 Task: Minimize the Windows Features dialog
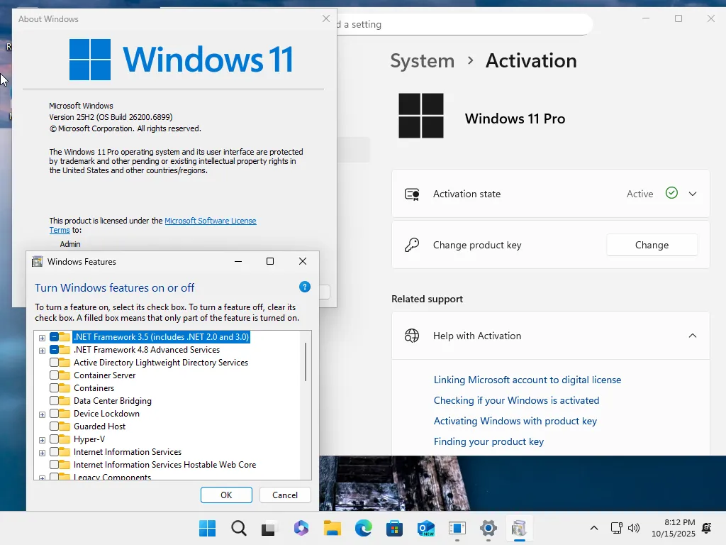[238, 261]
